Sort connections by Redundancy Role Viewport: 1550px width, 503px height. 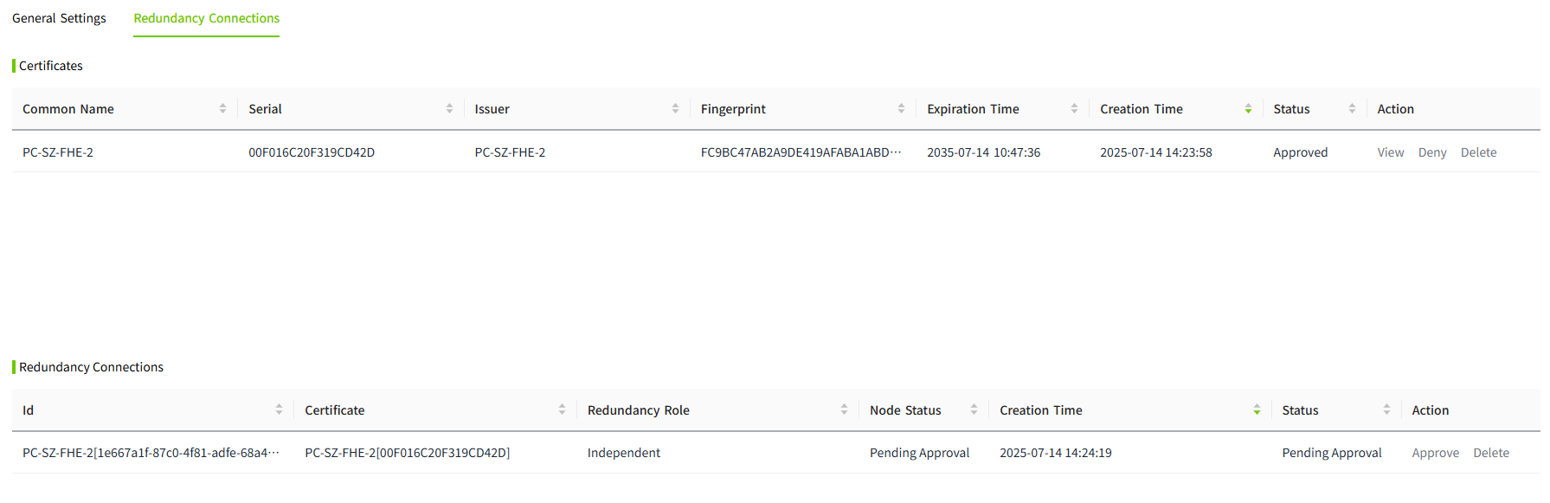(844, 410)
